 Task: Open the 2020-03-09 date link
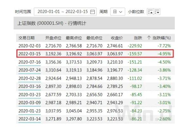(x=29, y=103)
